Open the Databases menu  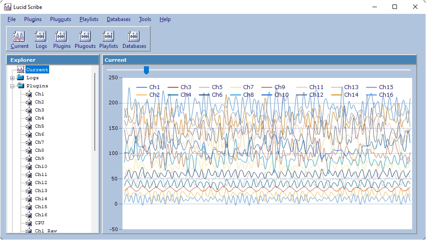[119, 19]
